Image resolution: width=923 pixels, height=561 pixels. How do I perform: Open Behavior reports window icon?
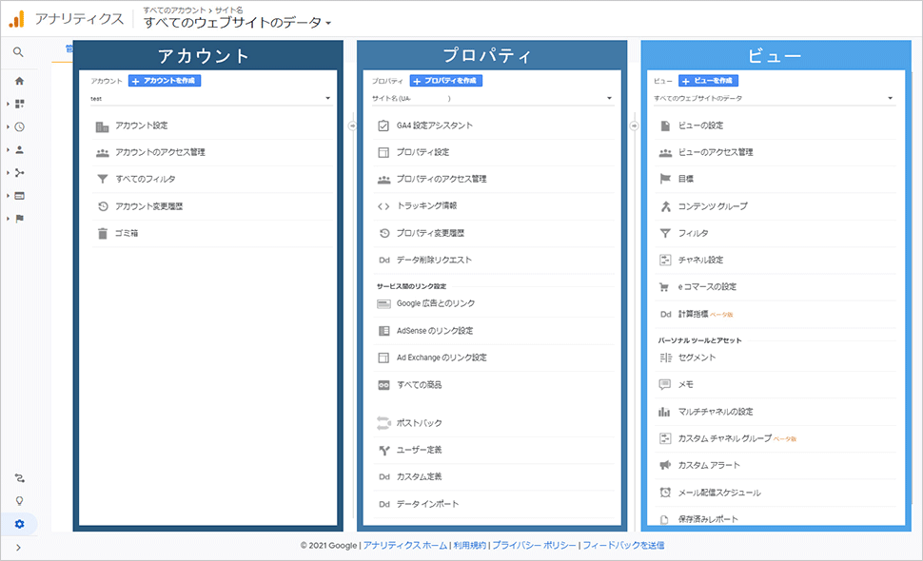[19, 195]
